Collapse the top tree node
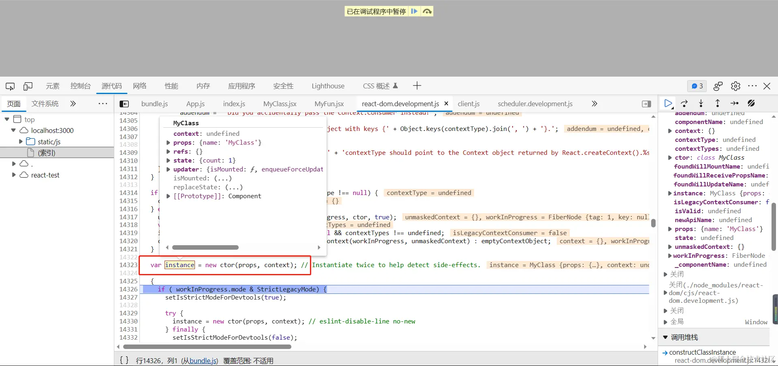778x366 pixels. tap(7, 119)
